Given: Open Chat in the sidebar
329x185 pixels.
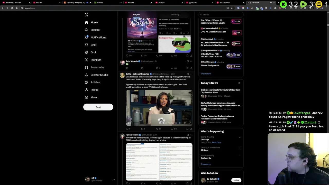Looking at the screenshot, I should coord(90,45).
